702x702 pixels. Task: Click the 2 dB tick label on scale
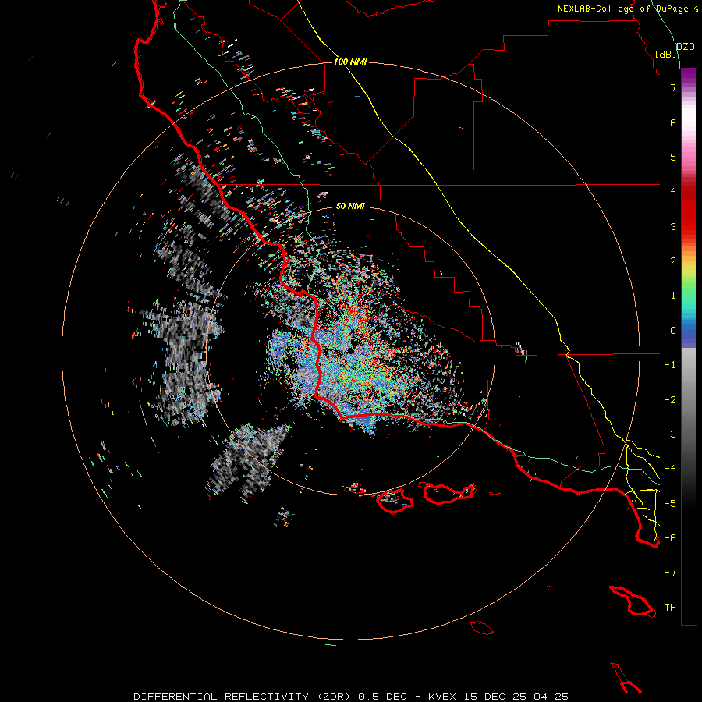coord(673,261)
